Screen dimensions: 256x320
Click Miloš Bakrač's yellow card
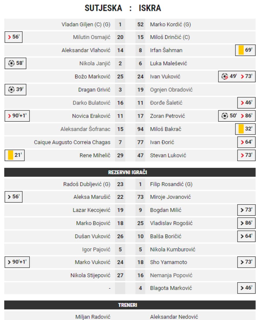(x=241, y=129)
